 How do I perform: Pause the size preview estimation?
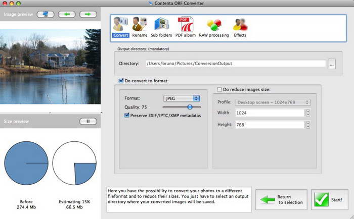[88, 121]
